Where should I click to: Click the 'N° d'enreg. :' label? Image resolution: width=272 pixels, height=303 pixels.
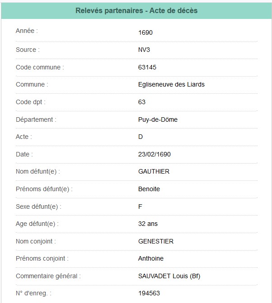click(x=34, y=294)
